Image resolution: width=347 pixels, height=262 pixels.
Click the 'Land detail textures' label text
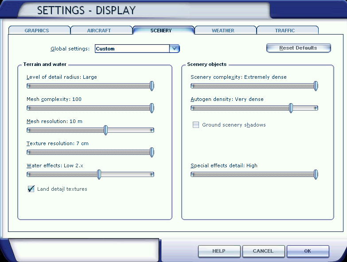(62, 189)
